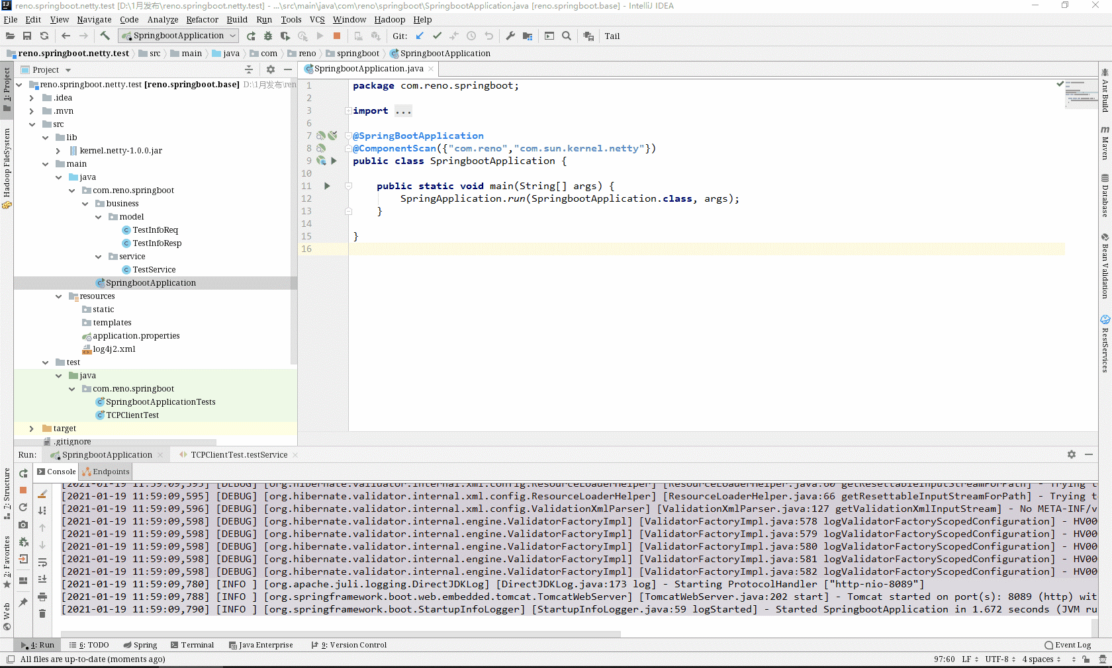
Task: Revert changes with the Git rollback icon
Action: tap(488, 36)
